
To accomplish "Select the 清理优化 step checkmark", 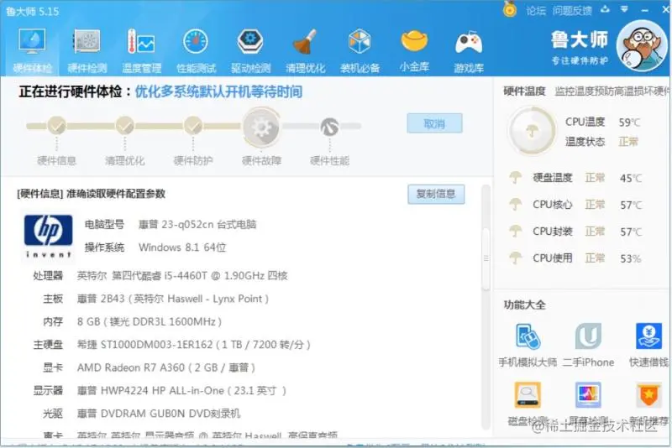I will click(124, 125).
